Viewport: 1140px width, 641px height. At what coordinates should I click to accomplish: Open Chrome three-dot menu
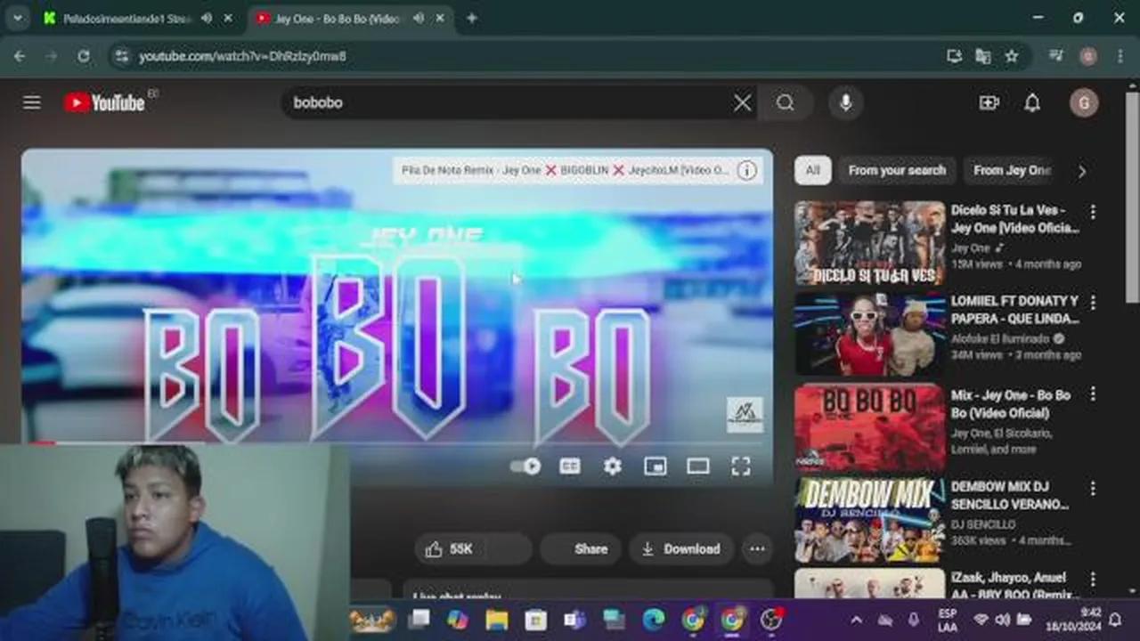click(1120, 56)
